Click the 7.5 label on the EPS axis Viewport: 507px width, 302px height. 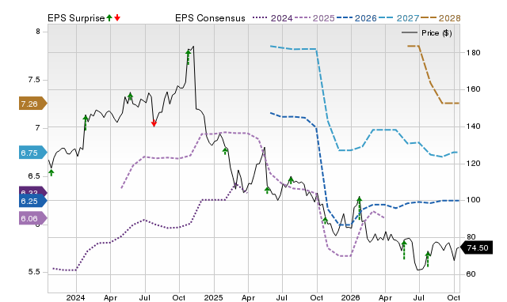pyautogui.click(x=34, y=80)
